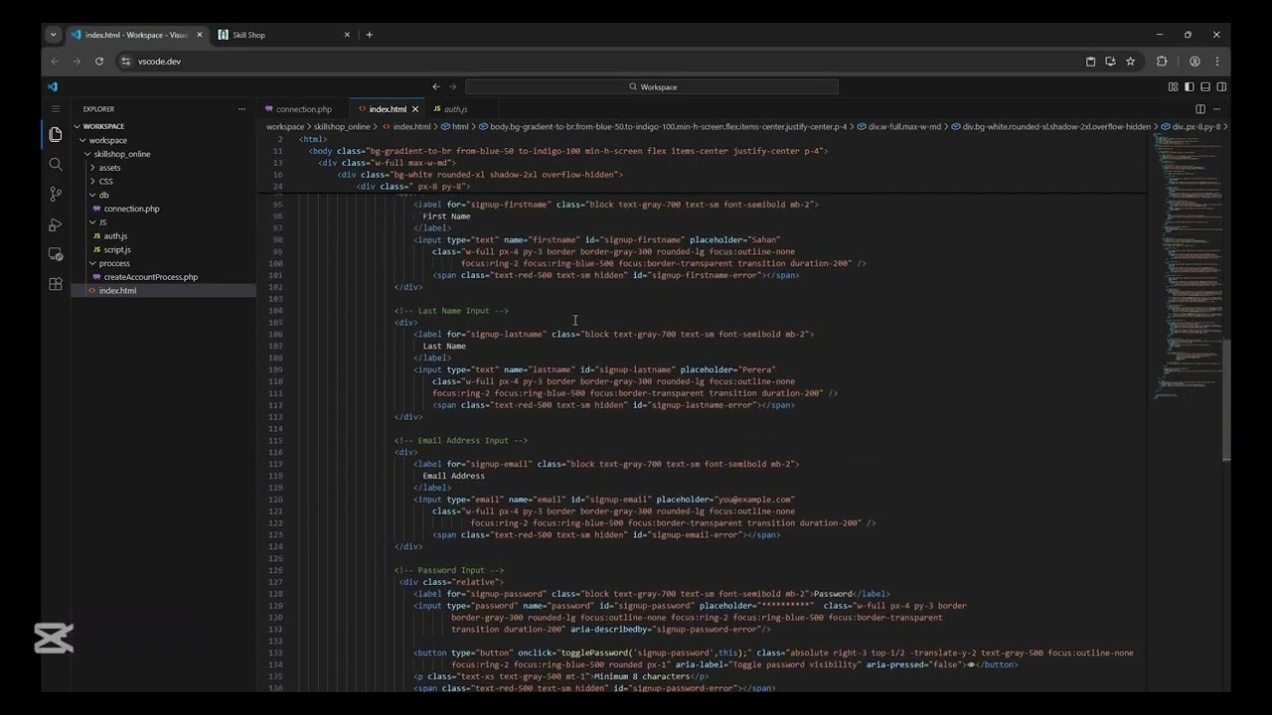
Task: Open the editor More Actions menu
Action: point(1217,109)
